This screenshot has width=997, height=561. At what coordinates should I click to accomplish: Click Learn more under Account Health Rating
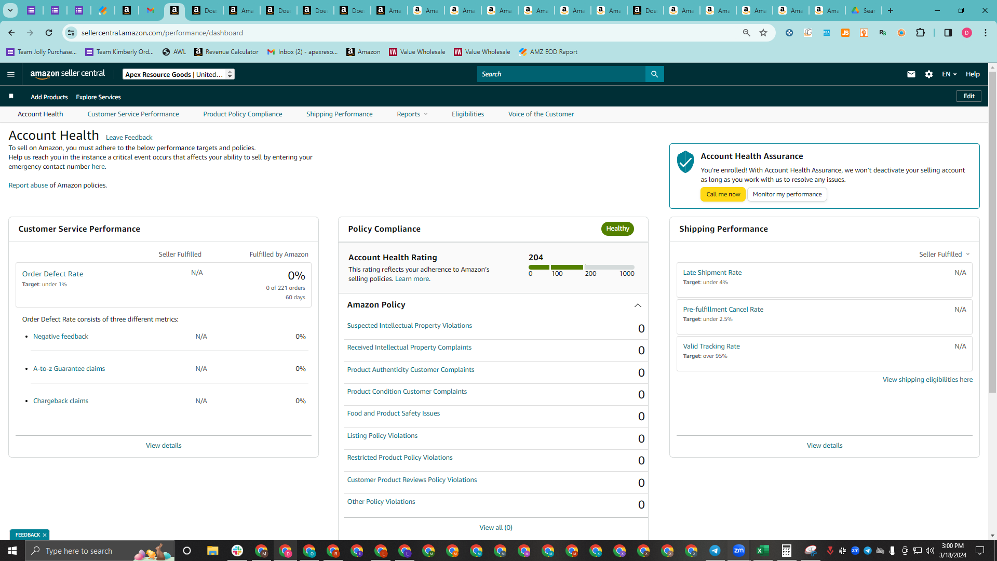[x=412, y=279]
